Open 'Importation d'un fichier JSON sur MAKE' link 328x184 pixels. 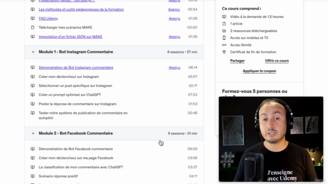pyautogui.click(x=71, y=36)
